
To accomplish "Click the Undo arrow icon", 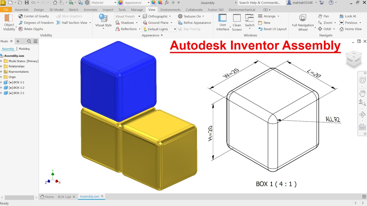I will tap(34, 3).
